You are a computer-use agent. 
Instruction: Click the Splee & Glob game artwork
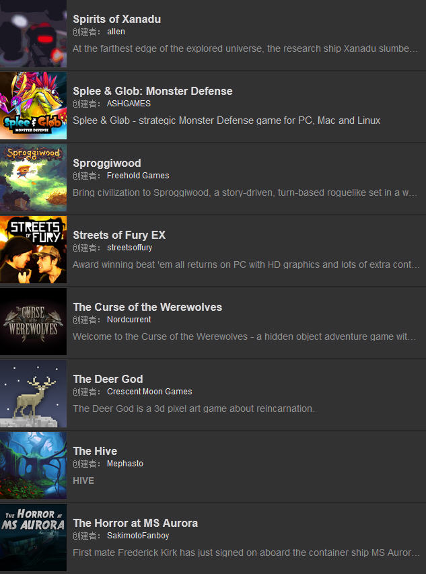tap(33, 106)
